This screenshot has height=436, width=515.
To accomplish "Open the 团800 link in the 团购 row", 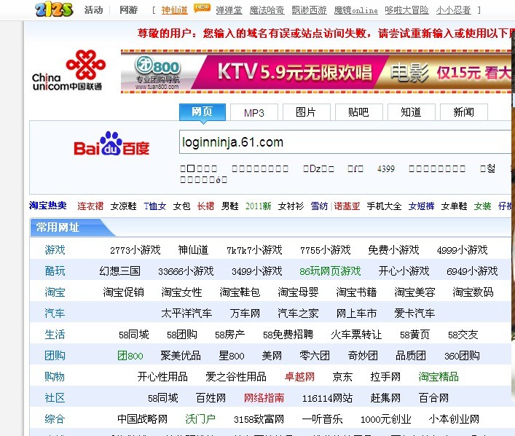I will pos(130,356).
